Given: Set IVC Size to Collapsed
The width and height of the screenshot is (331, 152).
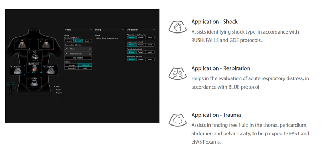Looking at the screenshot, I should (x=85, y=65).
